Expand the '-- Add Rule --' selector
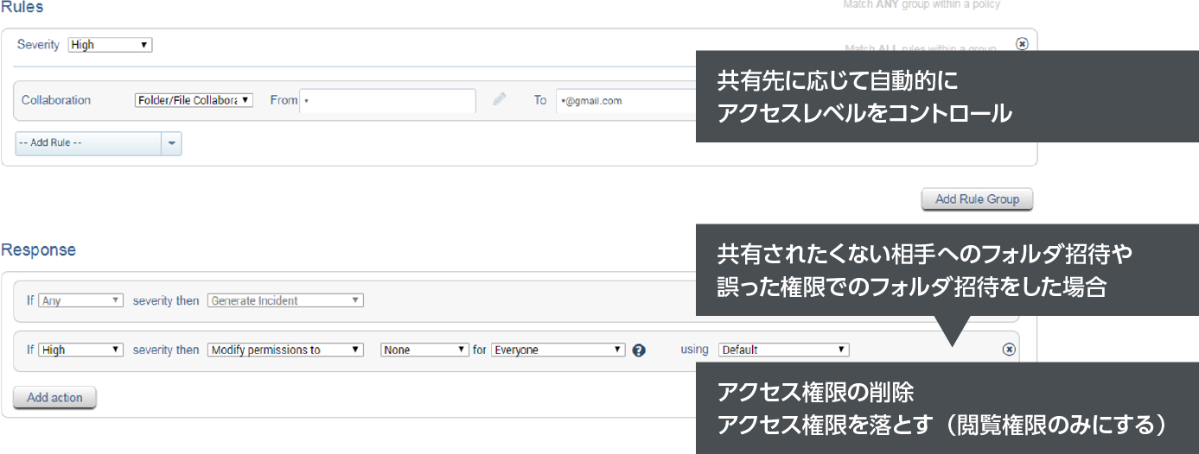The height and width of the screenshot is (454, 1199). click(88, 143)
